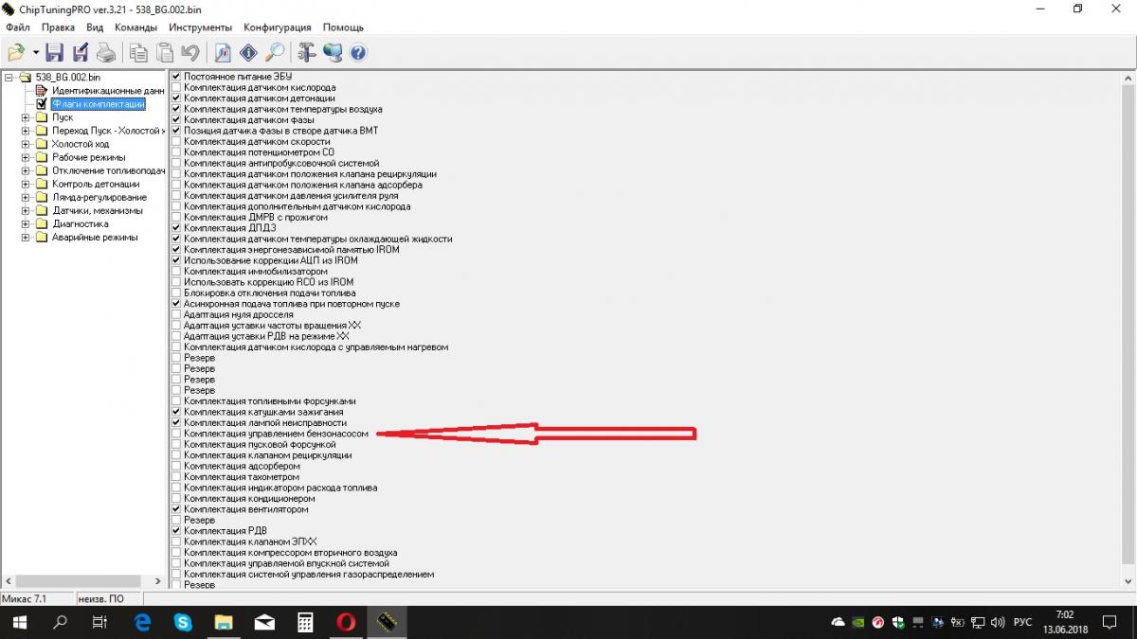Click the tools settings toolbar icon
The image size is (1137, 639).
306,53
